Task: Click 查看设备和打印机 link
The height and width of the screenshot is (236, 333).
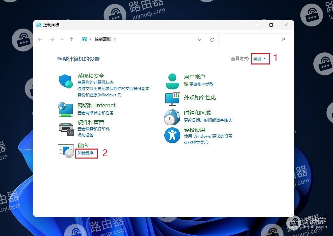Action: pyautogui.click(x=93, y=129)
